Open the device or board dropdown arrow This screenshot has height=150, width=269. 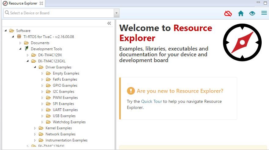pos(116,13)
